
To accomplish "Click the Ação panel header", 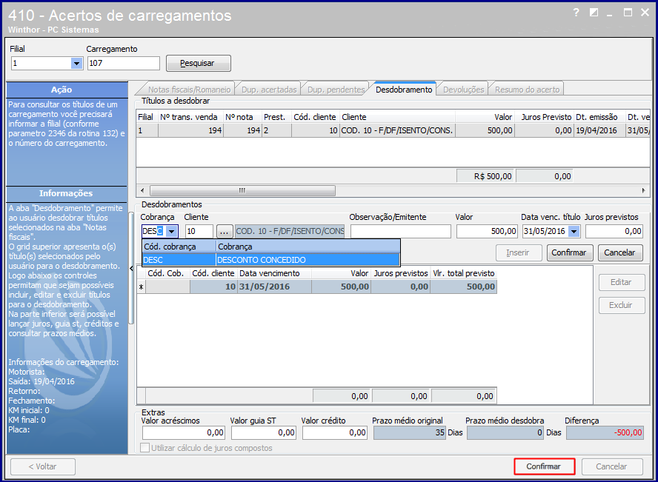I will point(67,90).
